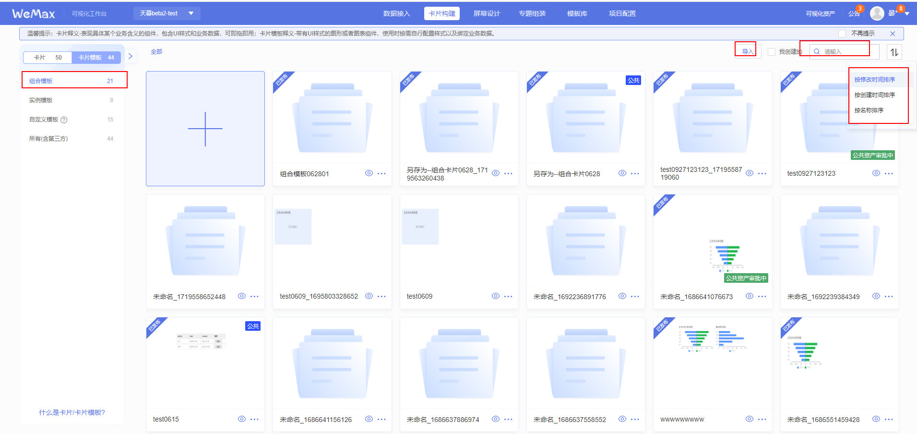Open the wwwwwwwwww card thumbnail
The height and width of the screenshot is (434, 917).
click(713, 363)
